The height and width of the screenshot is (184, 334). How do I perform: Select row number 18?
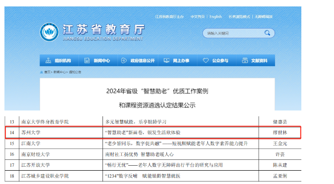[x=12, y=176]
